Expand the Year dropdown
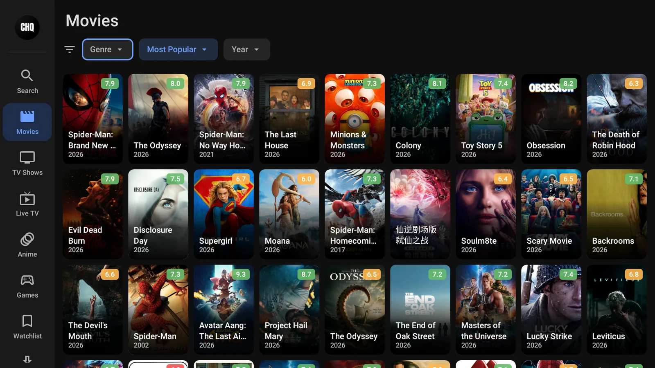655x368 pixels. pos(246,49)
